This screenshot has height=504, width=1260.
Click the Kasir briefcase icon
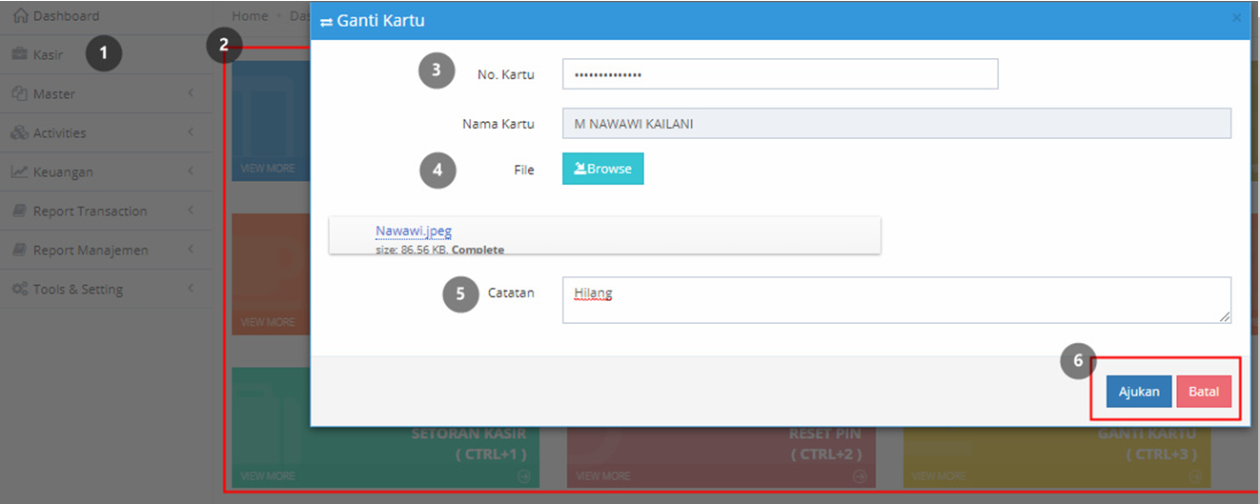19,54
